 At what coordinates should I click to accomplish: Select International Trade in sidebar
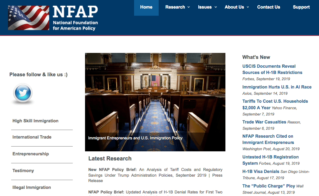point(32,137)
